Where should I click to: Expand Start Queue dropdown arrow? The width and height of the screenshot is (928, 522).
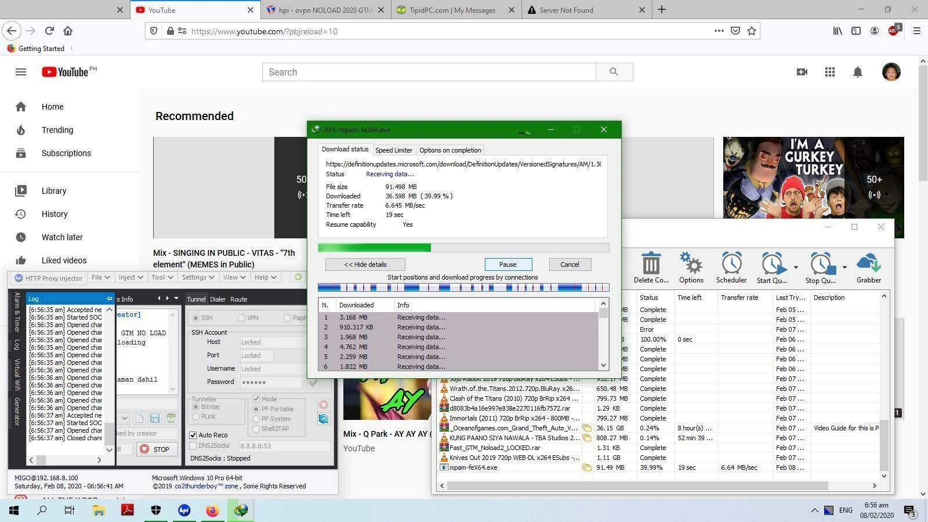[x=796, y=267]
